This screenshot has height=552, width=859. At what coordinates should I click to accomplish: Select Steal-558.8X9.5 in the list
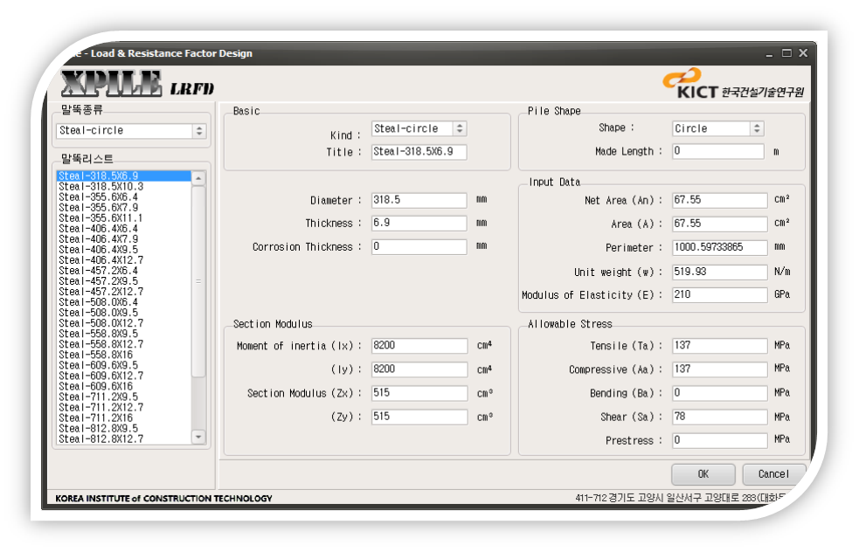(124, 334)
